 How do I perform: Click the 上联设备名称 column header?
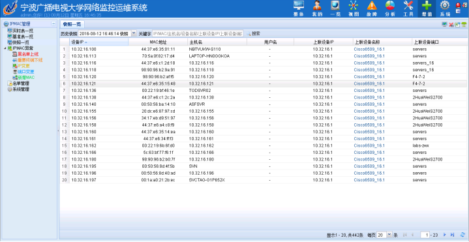382,42
